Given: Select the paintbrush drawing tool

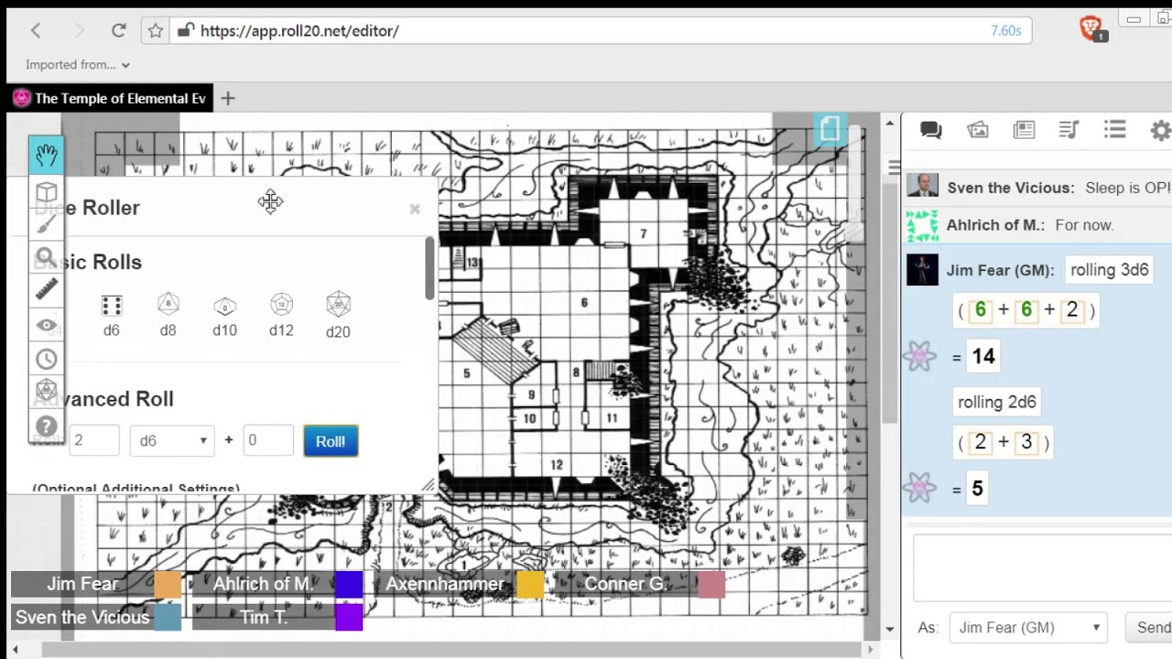Looking at the screenshot, I should [x=47, y=224].
